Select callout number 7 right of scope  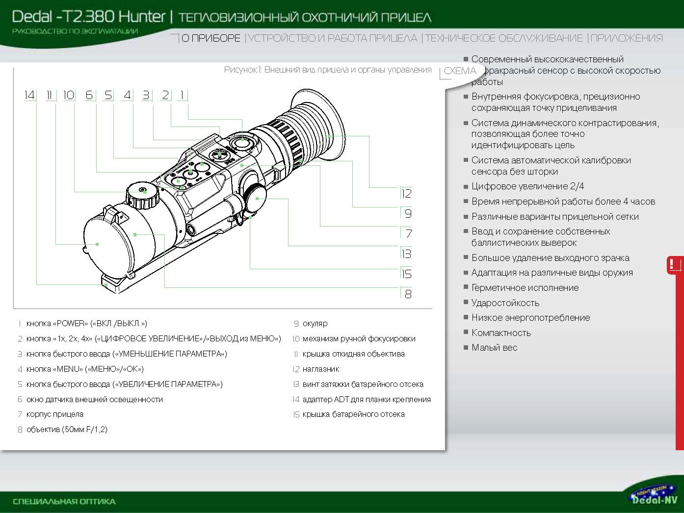click(x=408, y=233)
